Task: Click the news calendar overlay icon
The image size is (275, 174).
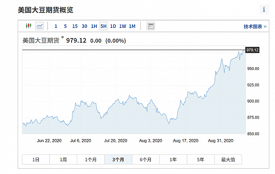Action: pos(151,26)
